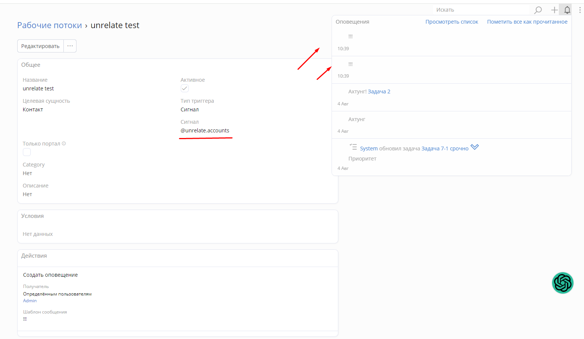
Task: Click the info icon beside Только портал
Action: [64, 143]
